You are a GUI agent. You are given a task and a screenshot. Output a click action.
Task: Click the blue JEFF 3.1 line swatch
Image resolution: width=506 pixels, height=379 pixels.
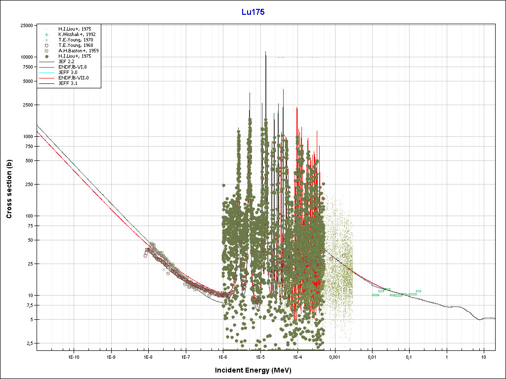[46, 83]
